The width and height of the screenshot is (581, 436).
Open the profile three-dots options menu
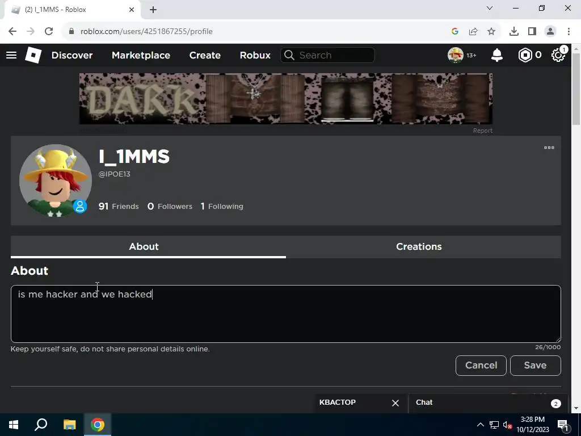(x=549, y=148)
